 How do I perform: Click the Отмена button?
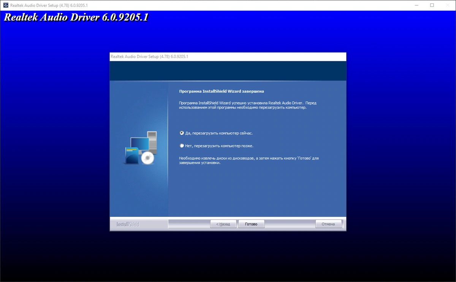pyautogui.click(x=328, y=224)
